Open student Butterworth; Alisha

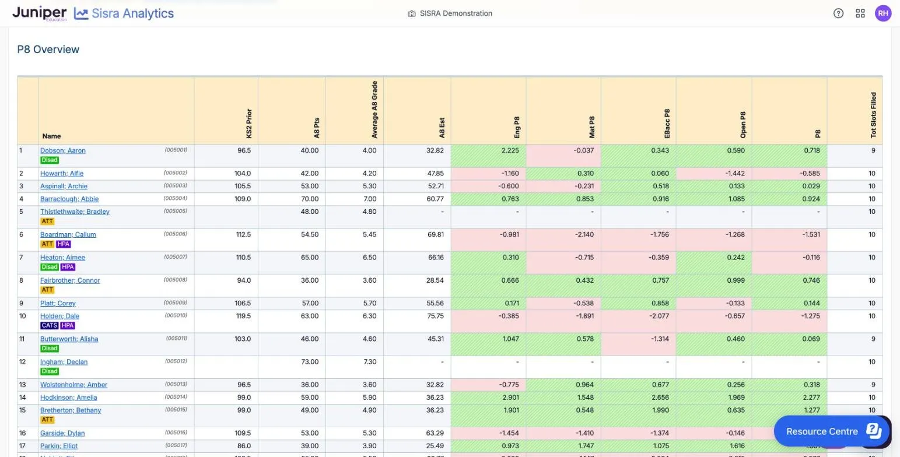[x=69, y=339]
